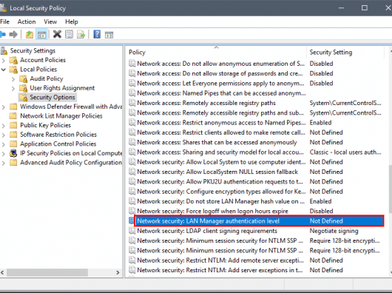
Task: Select IP Security Policies on Local Computer
Action: point(71,153)
